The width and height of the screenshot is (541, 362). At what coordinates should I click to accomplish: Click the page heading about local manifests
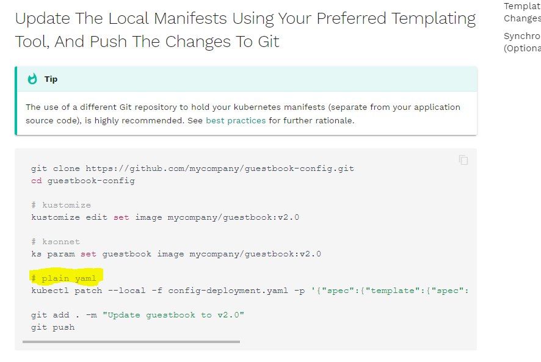click(245, 30)
